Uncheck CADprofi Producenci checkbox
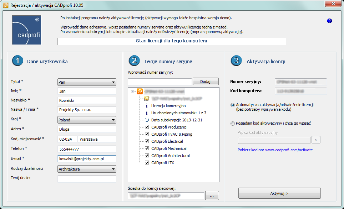Screen dimensions: 344x209 pyautogui.click(x=147, y=127)
